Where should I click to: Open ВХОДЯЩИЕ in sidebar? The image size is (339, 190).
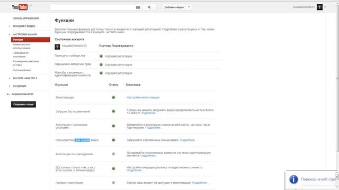[19, 86]
